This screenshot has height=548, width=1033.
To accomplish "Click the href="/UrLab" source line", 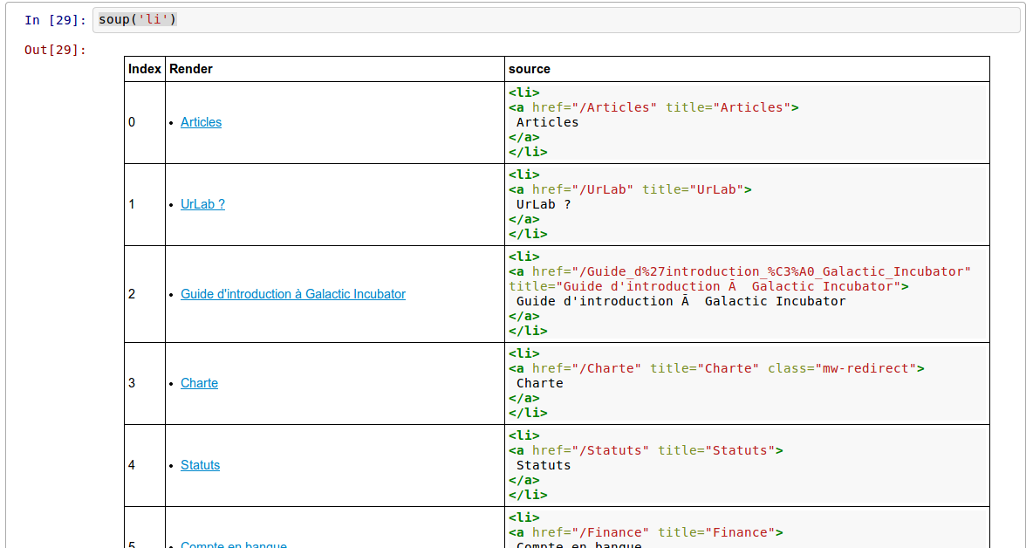I will (630, 189).
